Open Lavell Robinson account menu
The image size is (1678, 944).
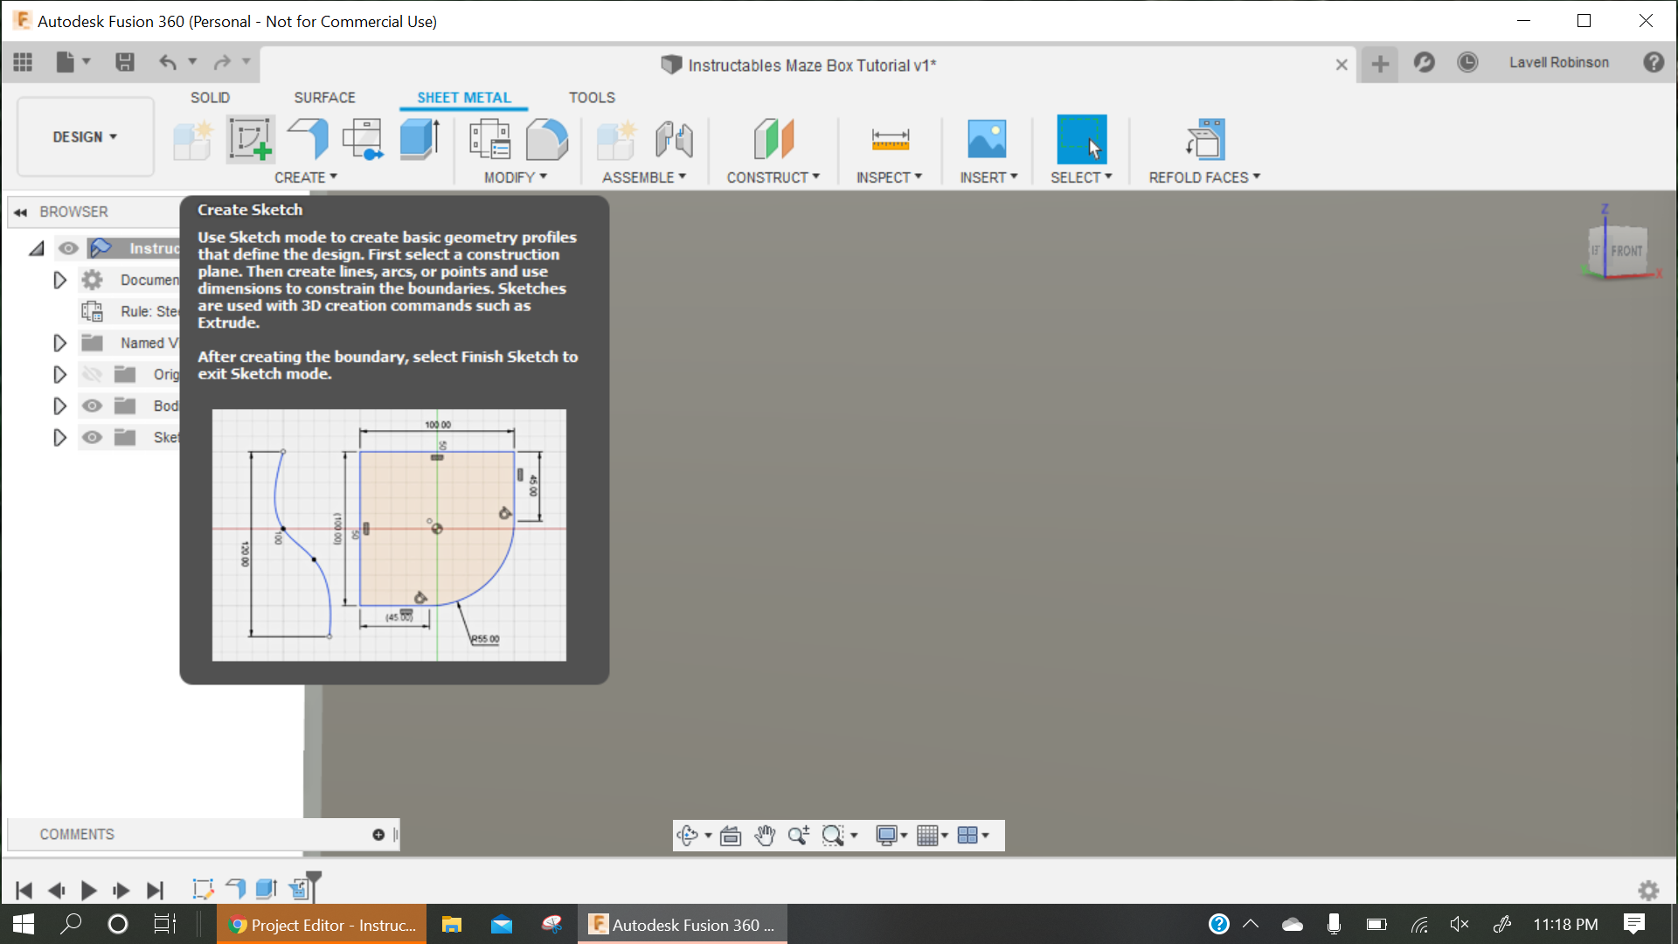[1559, 62]
